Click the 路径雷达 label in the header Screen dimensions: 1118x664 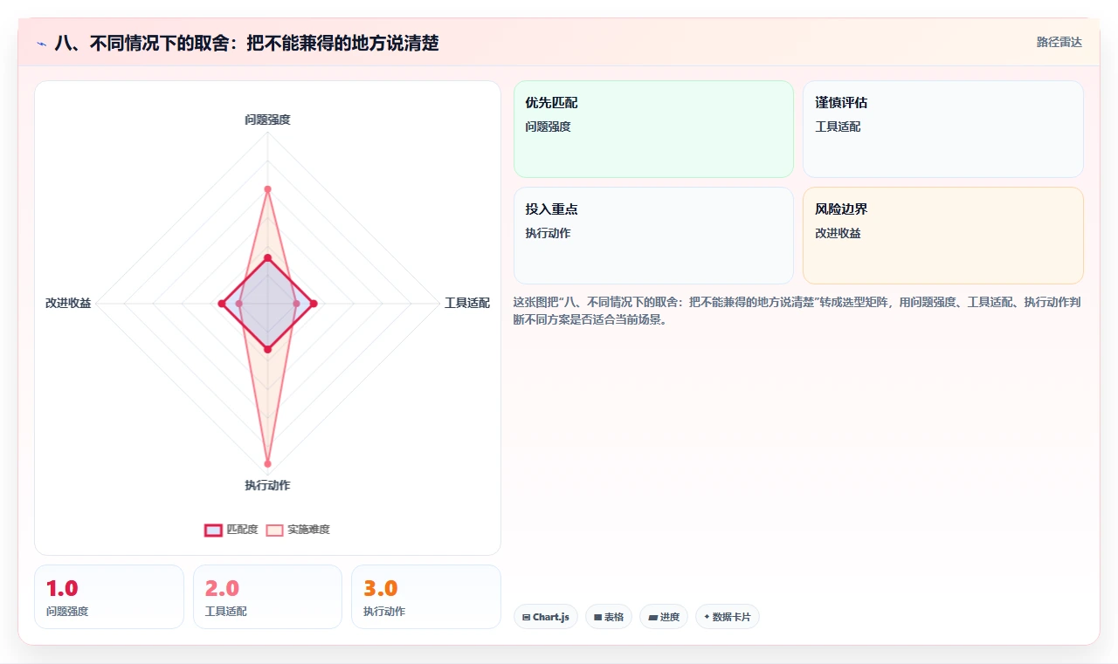coord(1059,42)
